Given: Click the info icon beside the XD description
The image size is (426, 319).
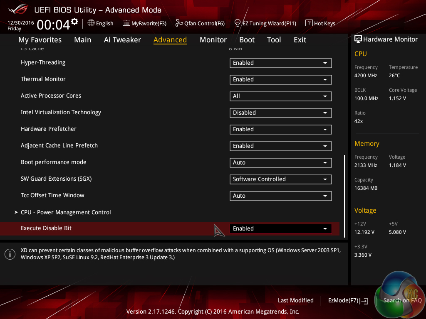Looking at the screenshot, I should (x=10, y=254).
